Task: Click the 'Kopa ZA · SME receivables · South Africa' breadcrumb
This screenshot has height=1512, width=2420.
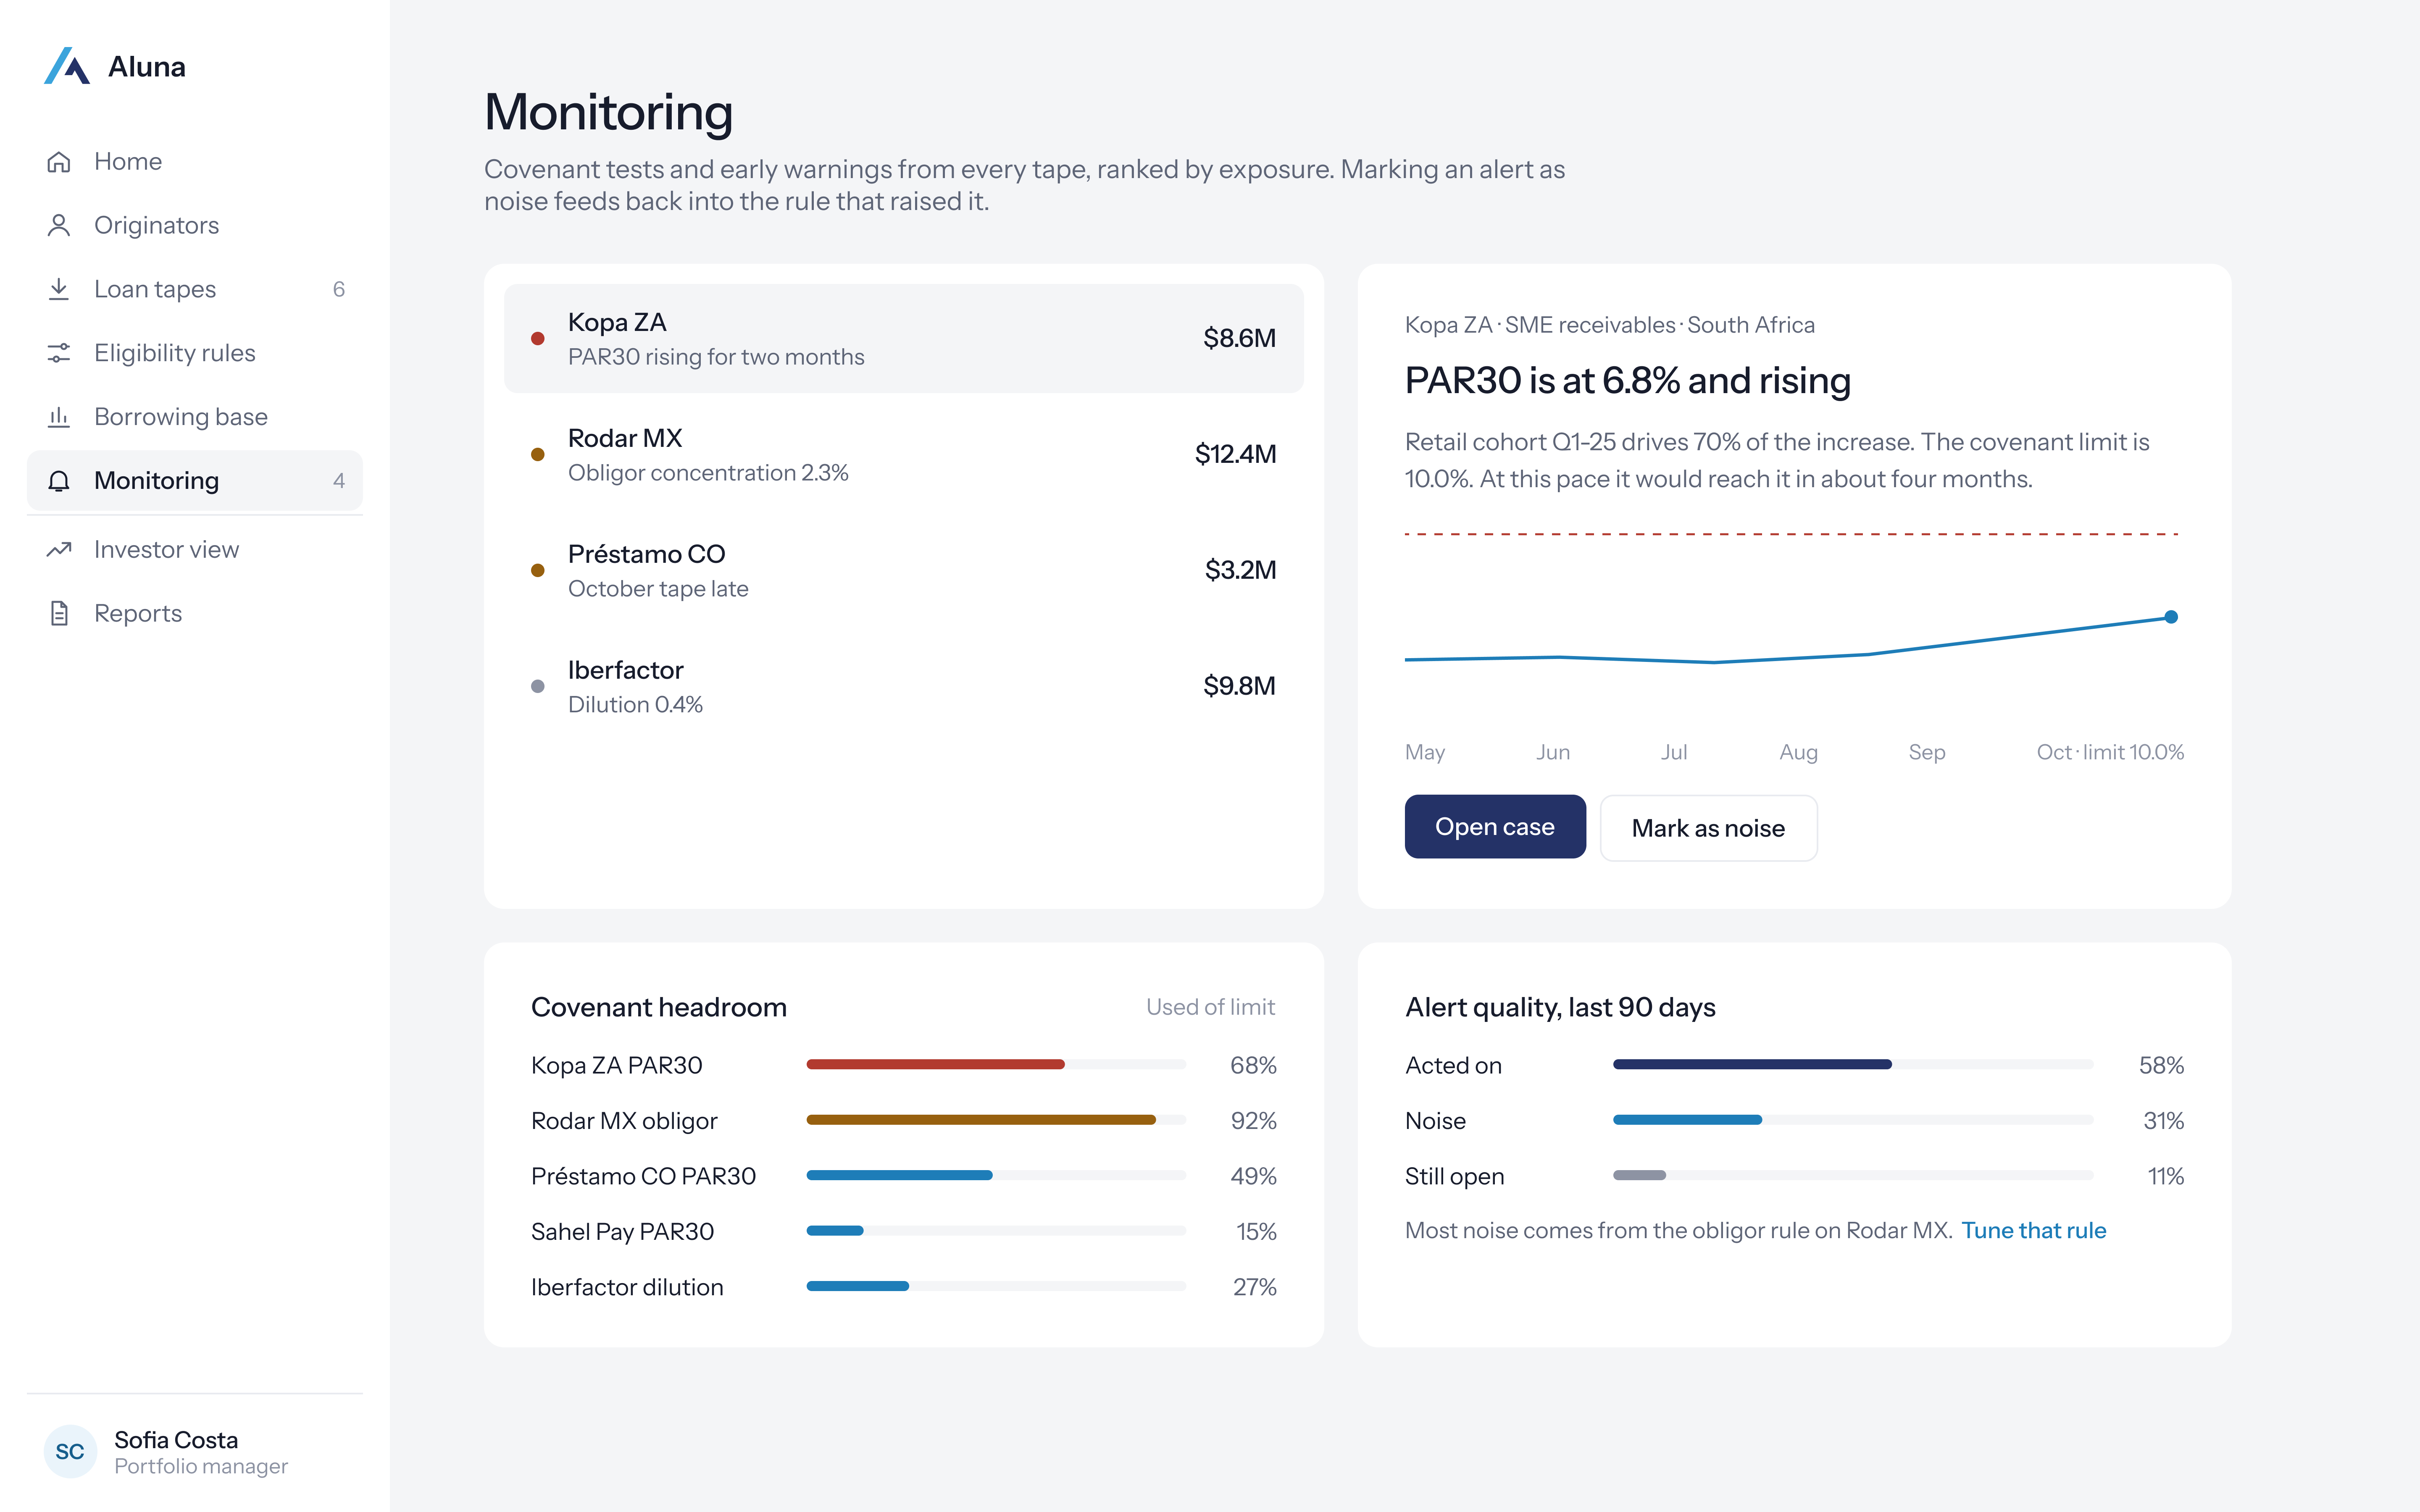Action: (1609, 325)
